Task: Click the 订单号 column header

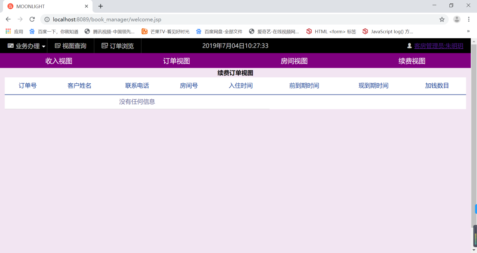Action: 28,86
